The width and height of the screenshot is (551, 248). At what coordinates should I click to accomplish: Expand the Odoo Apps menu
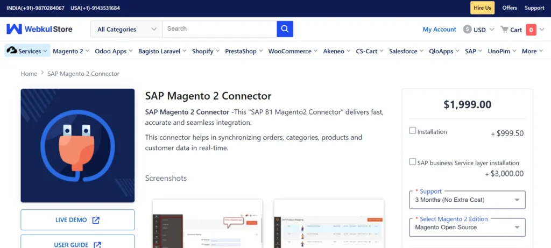coord(114,51)
